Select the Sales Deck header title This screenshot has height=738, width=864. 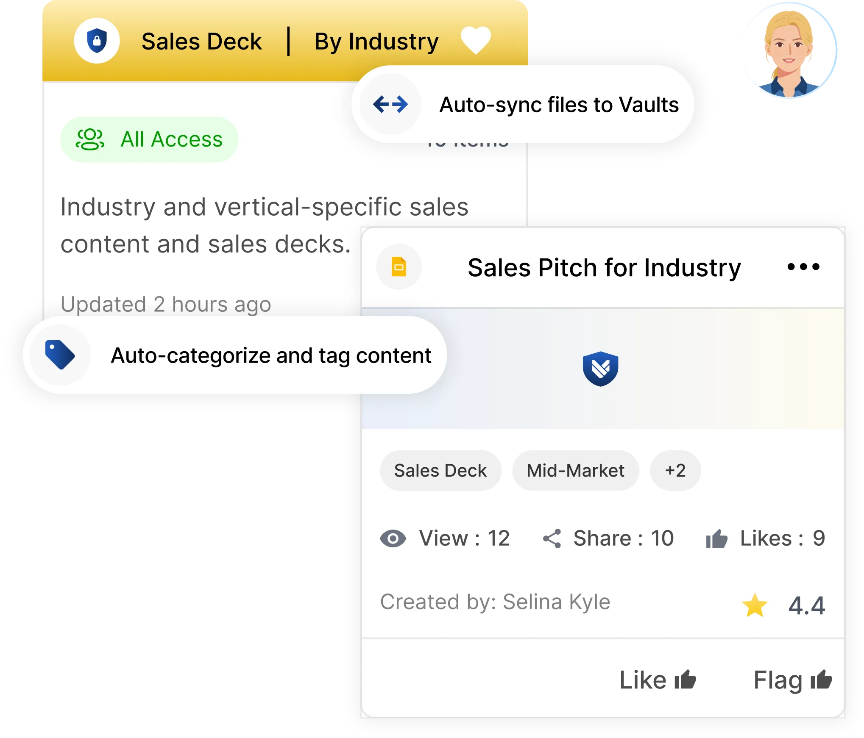[x=201, y=41]
